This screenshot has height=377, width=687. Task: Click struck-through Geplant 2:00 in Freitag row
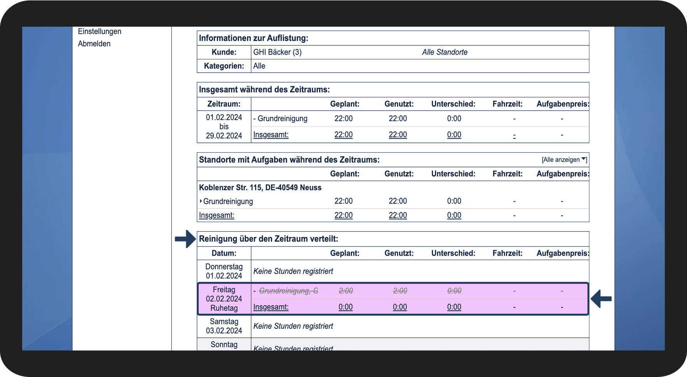[x=346, y=291]
